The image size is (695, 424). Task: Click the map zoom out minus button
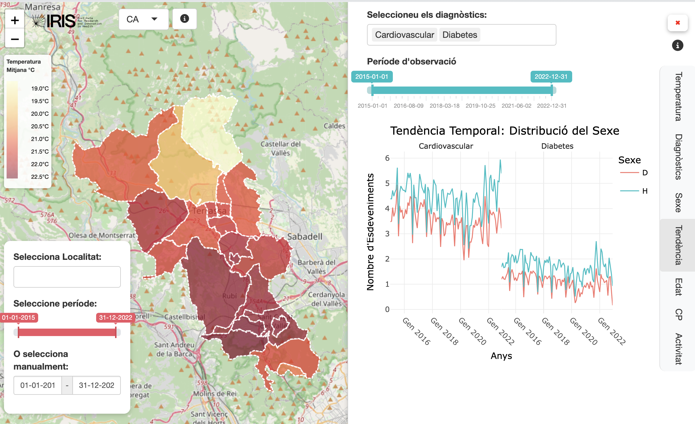tap(15, 39)
